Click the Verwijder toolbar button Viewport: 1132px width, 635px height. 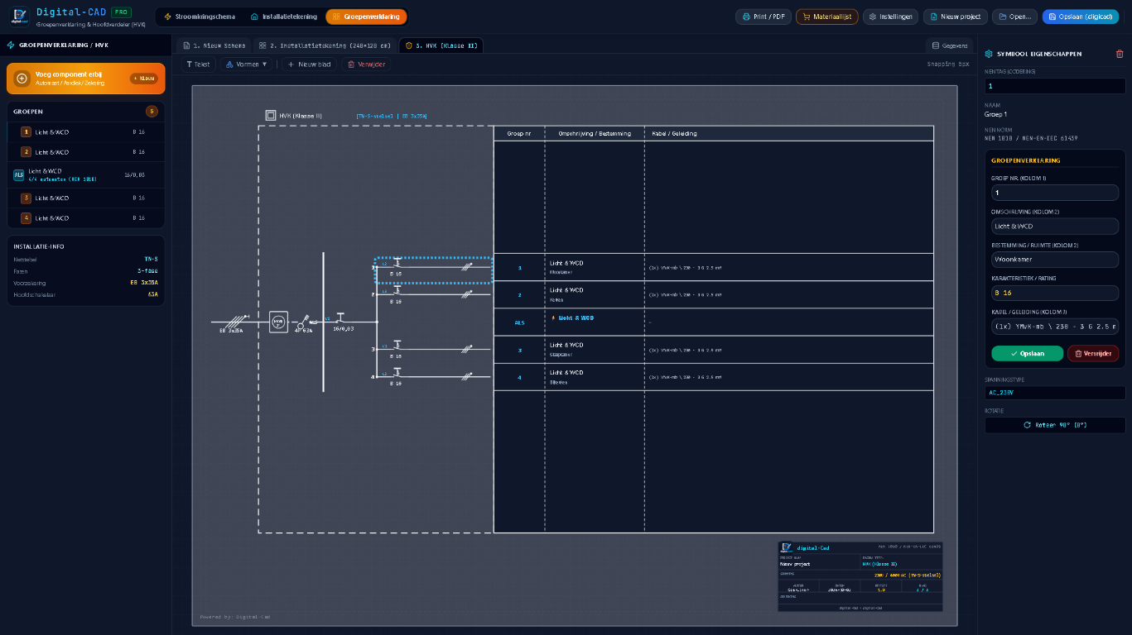[x=366, y=64]
